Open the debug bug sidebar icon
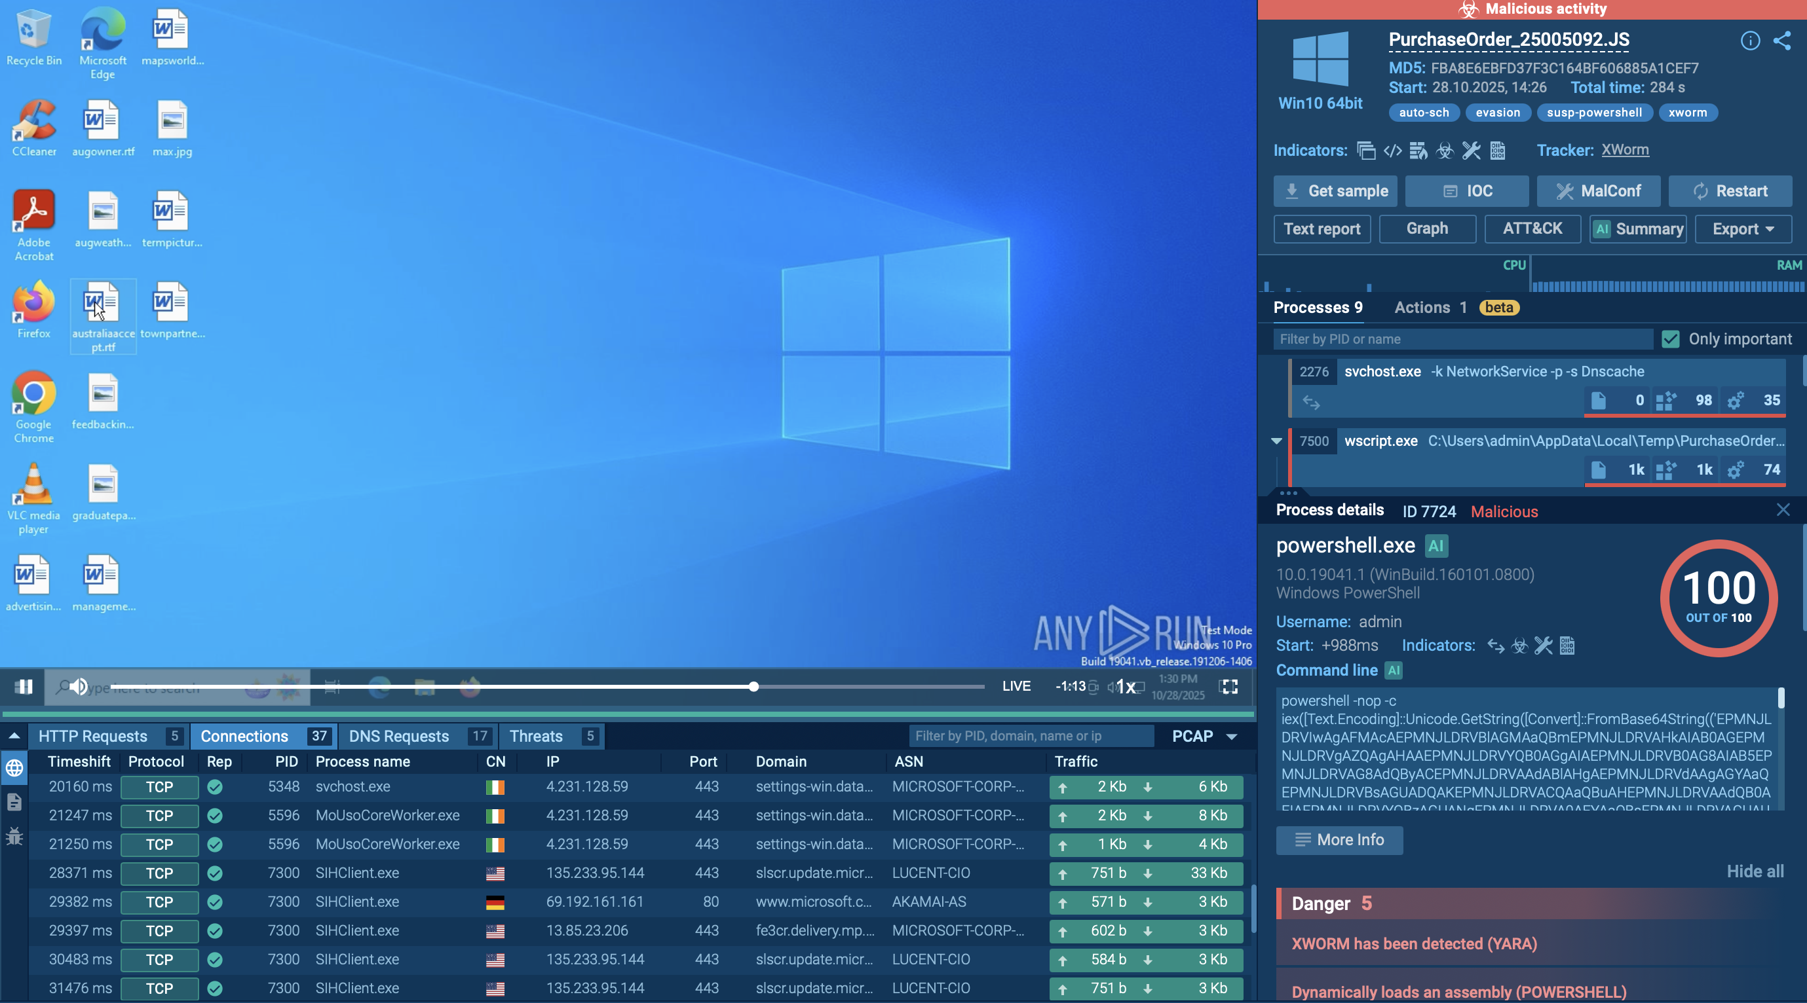This screenshot has height=1003, width=1807. [x=14, y=835]
